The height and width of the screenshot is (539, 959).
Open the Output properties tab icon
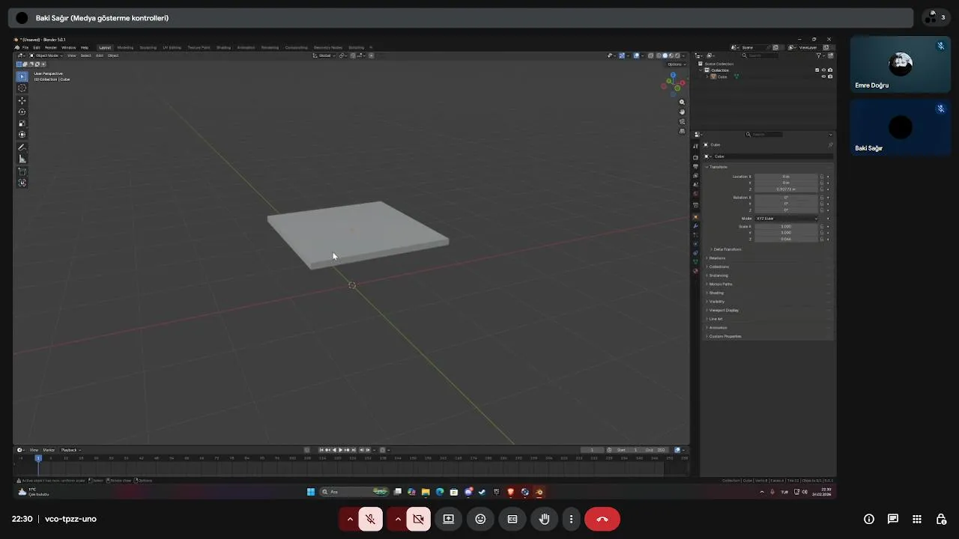[695, 166]
